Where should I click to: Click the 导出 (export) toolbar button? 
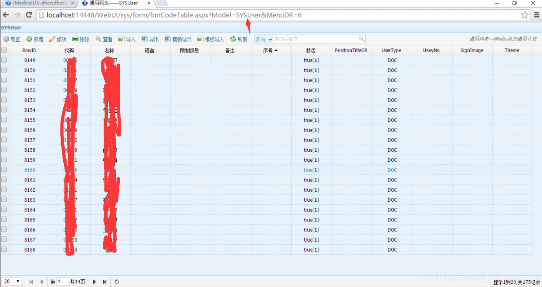(150, 40)
